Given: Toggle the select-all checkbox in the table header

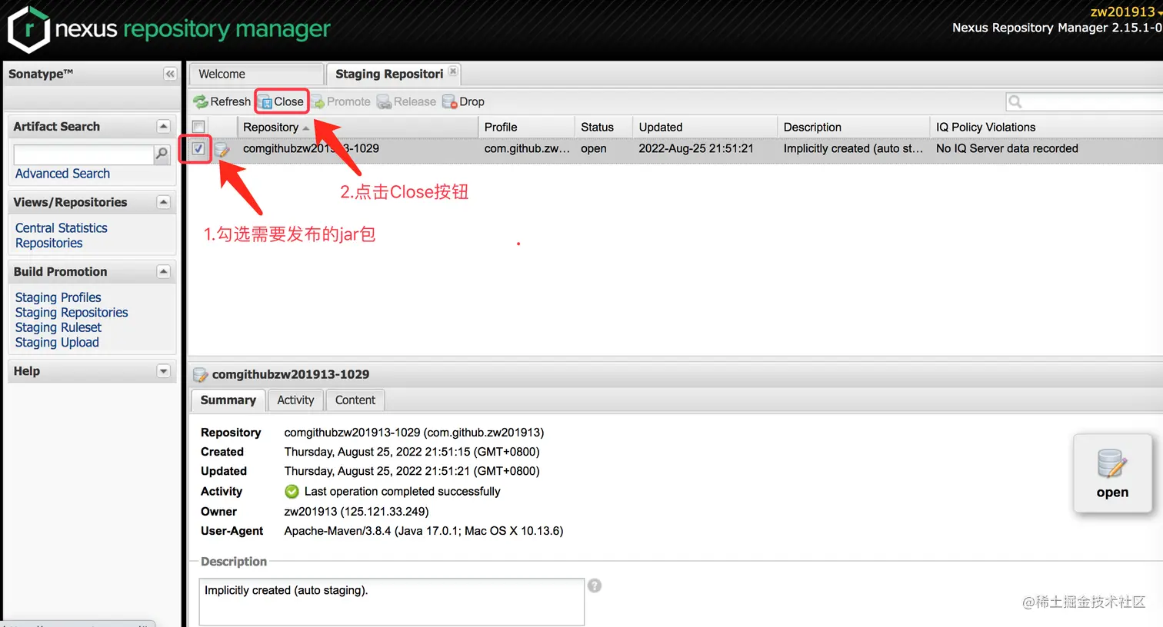Looking at the screenshot, I should pos(198,127).
